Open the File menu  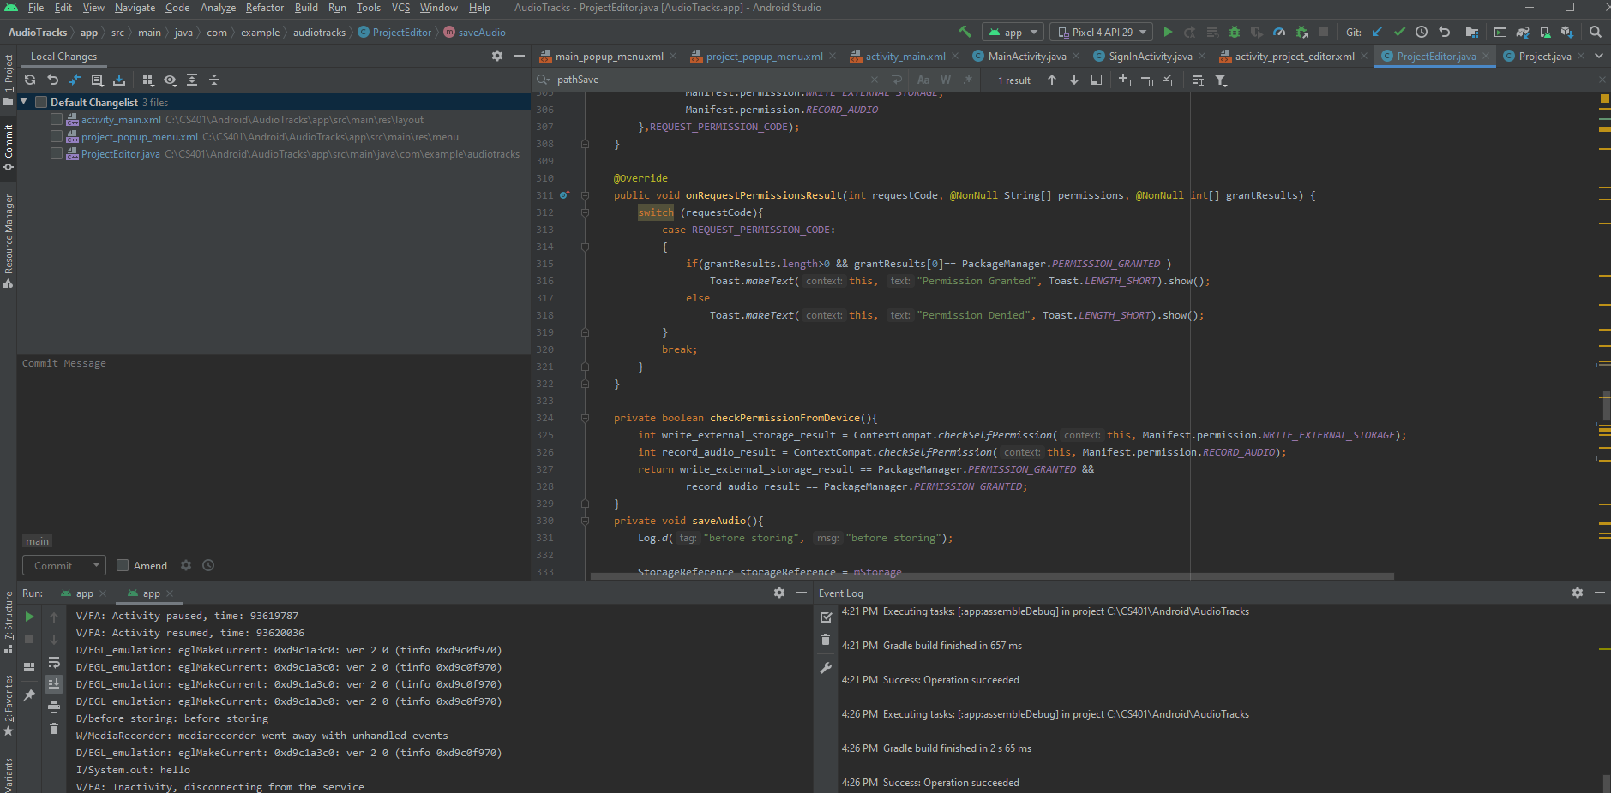point(36,8)
